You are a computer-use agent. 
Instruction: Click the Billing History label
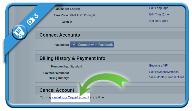pos(59,78)
